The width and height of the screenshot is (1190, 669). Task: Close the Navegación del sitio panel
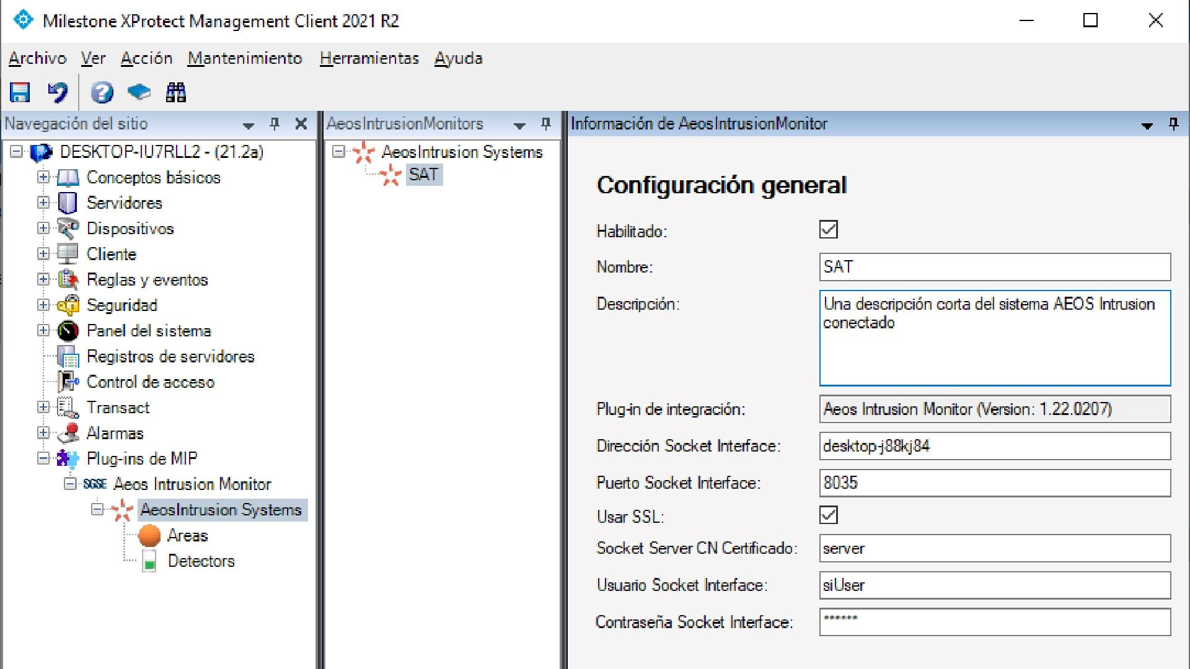click(301, 124)
